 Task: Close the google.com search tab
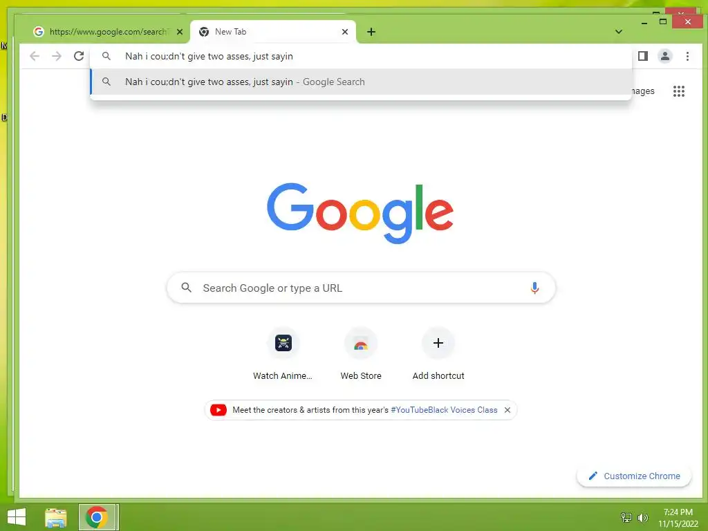coord(180,32)
